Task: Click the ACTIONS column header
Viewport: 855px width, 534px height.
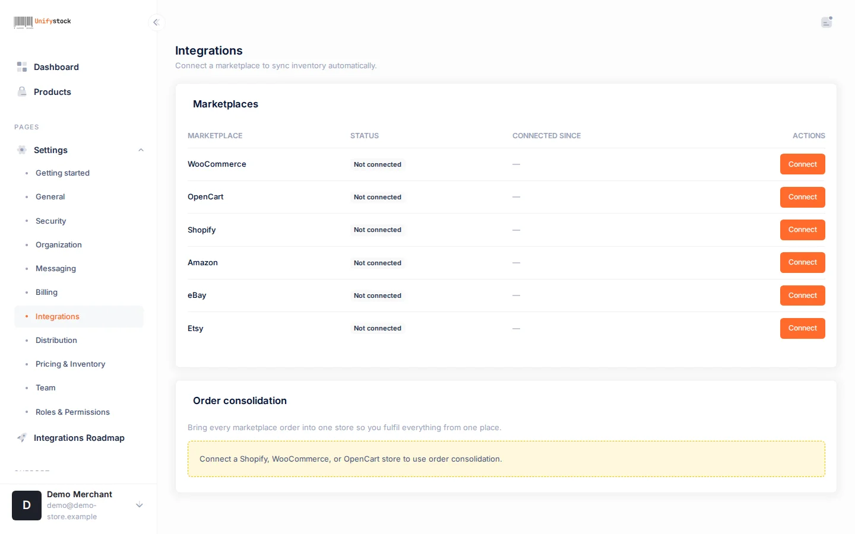Action: (x=809, y=136)
